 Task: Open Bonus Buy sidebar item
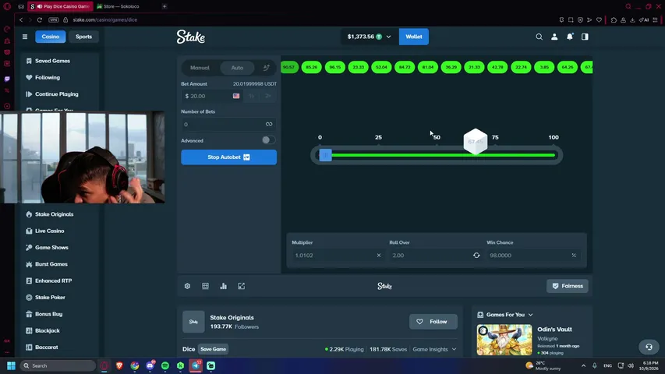tap(49, 314)
